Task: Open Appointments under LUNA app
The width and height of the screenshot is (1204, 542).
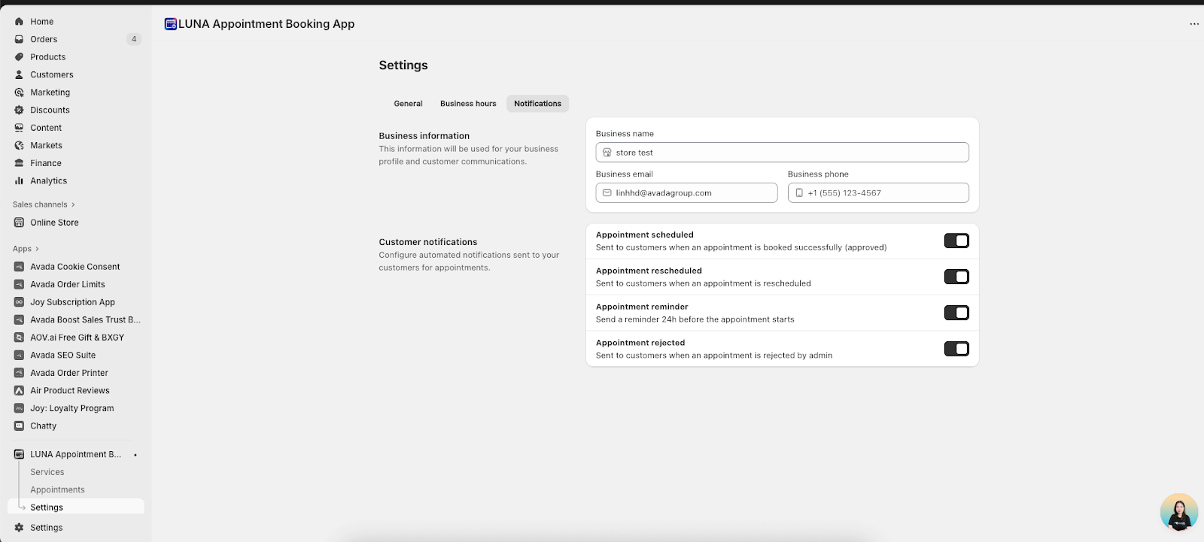Action: [x=57, y=490]
